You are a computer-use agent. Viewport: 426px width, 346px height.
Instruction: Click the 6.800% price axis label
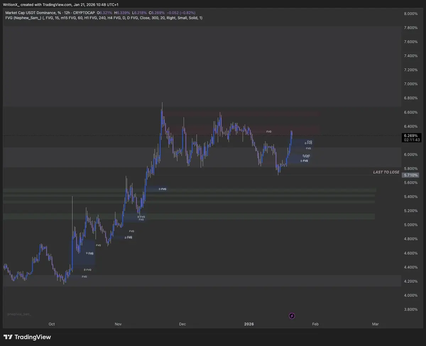(411, 98)
